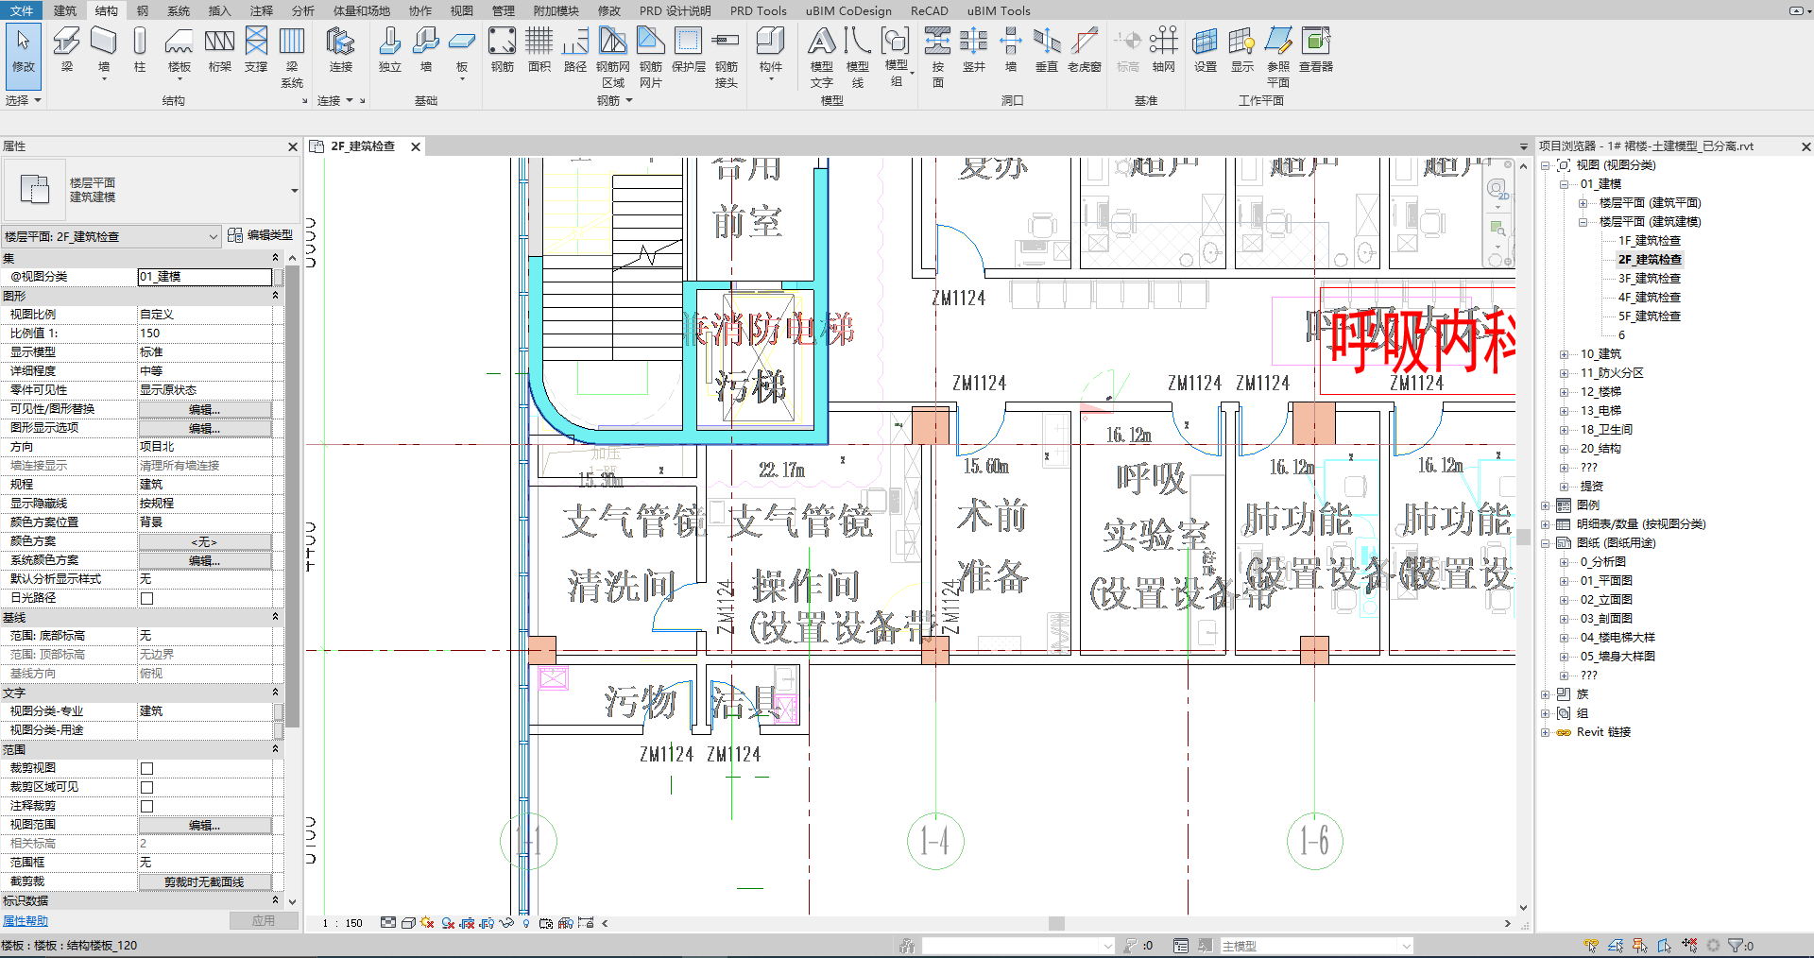Open the 属性帮助 link
The image size is (1814, 958).
[26, 921]
